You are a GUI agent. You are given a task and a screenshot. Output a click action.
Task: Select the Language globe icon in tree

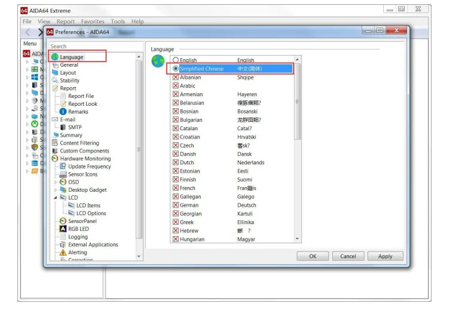[x=54, y=57]
